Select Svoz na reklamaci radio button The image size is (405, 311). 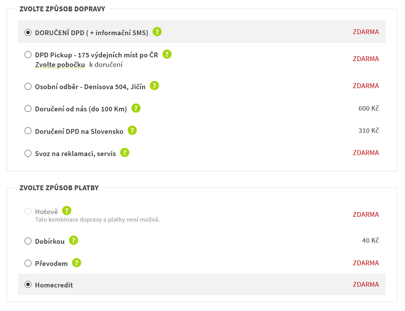pos(28,154)
